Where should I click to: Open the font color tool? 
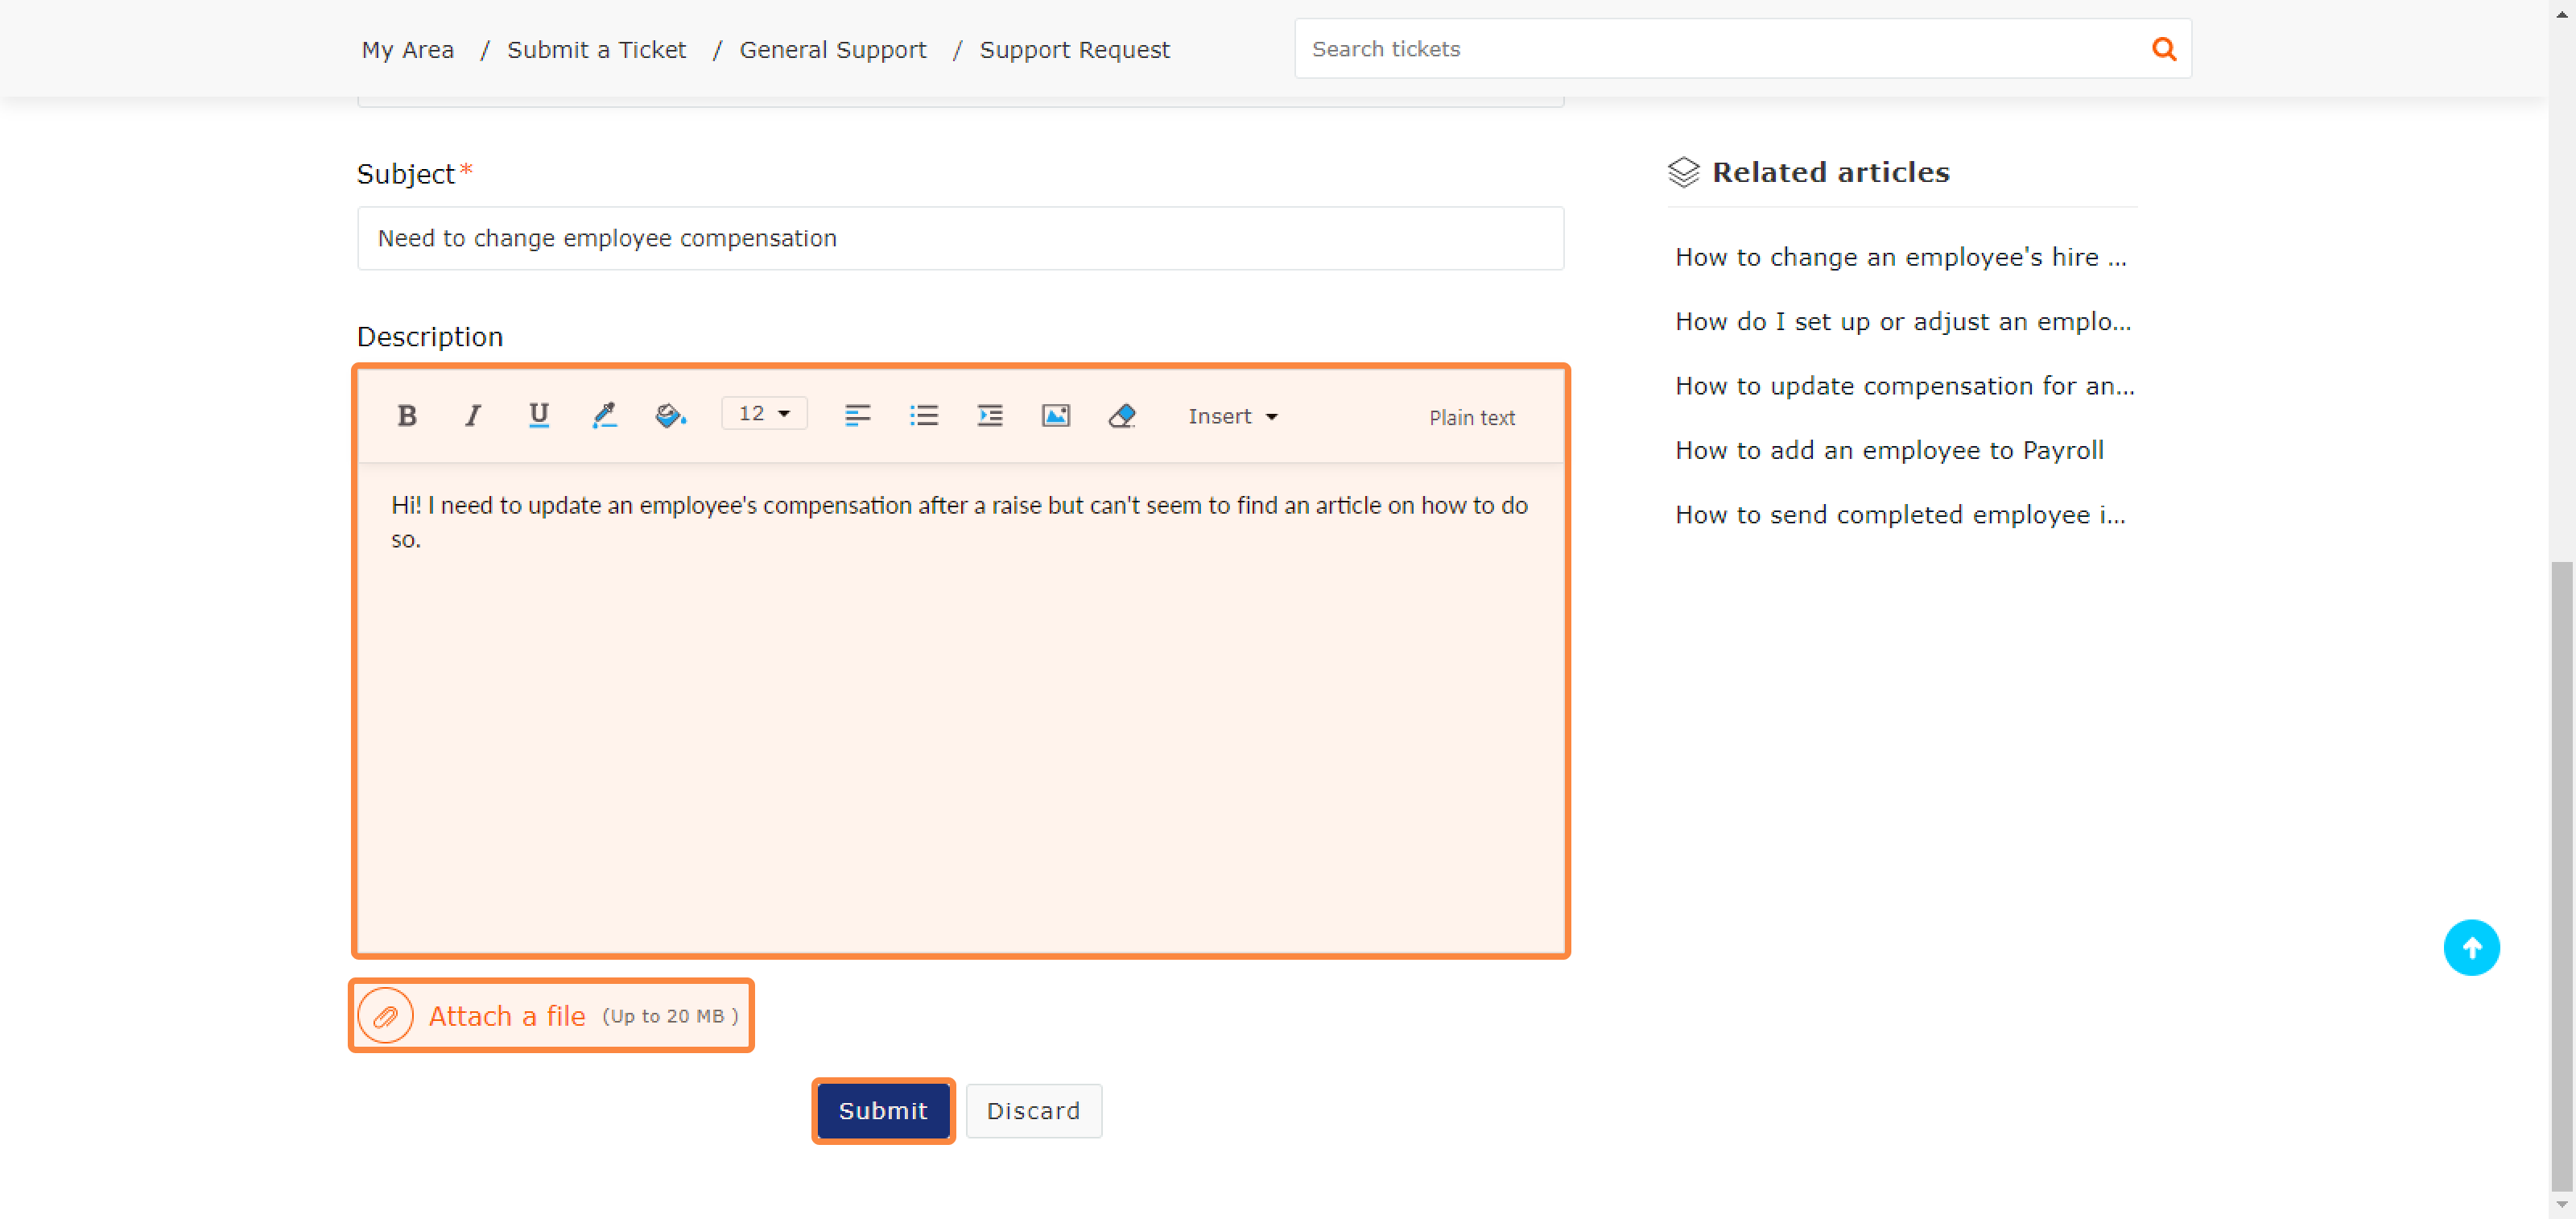605,415
